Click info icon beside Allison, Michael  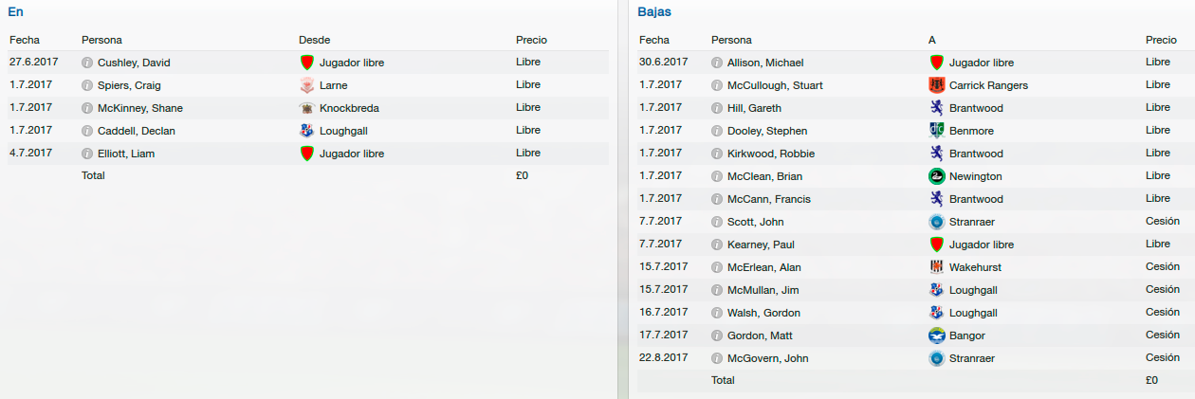click(718, 63)
